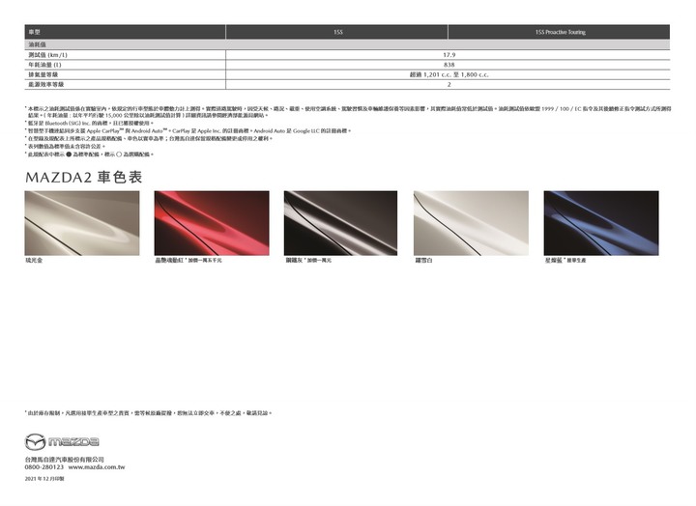Click the caption under the gold swatch
The width and height of the screenshot is (696, 506).
(34, 261)
